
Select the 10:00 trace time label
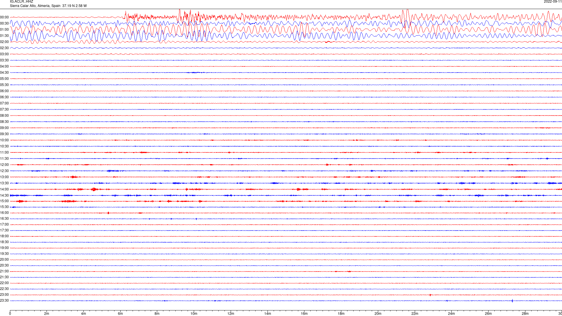(4, 140)
